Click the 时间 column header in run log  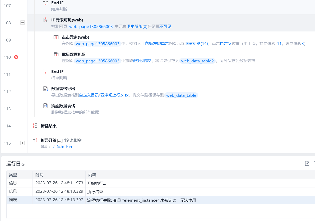click(39, 175)
